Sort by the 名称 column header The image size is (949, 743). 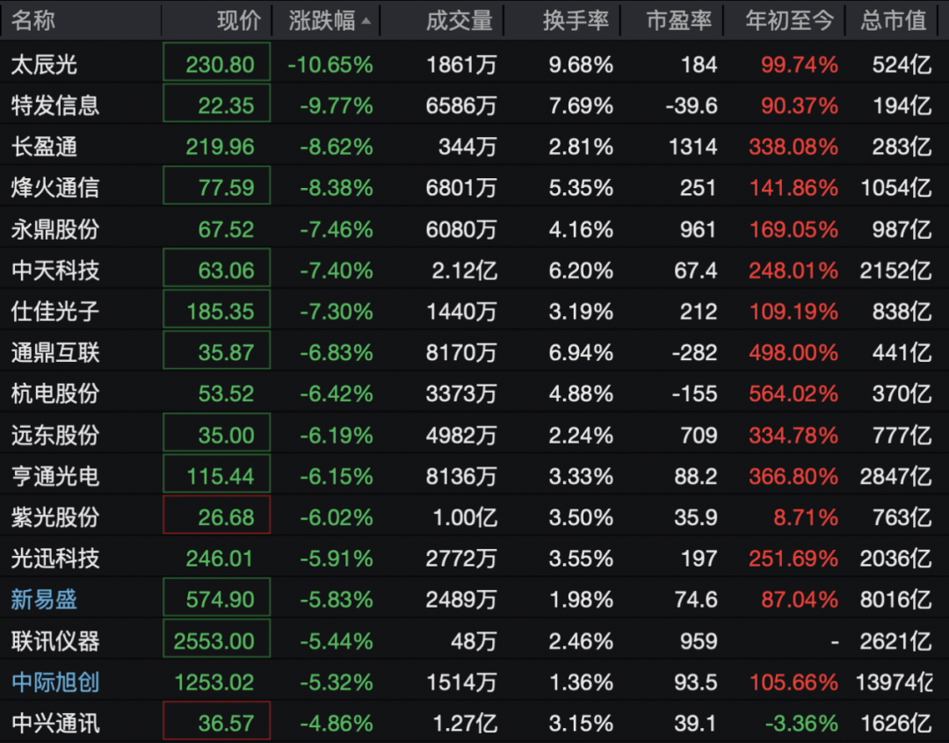[x=33, y=20]
